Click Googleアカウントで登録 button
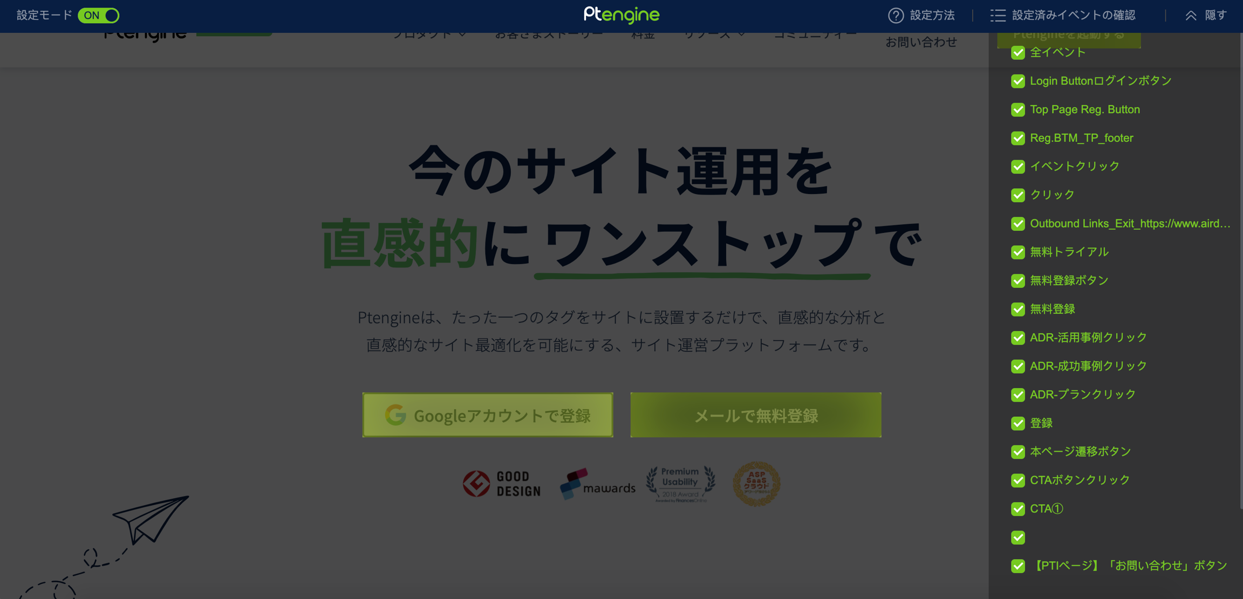Image resolution: width=1243 pixels, height=599 pixels. (x=488, y=415)
